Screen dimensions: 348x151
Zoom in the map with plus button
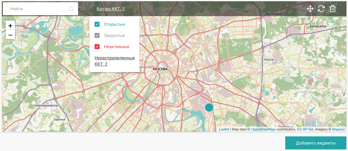click(10, 26)
